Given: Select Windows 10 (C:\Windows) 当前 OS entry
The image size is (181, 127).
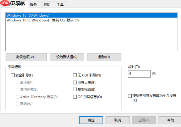Looking at the screenshot, I should [x=92, y=20].
